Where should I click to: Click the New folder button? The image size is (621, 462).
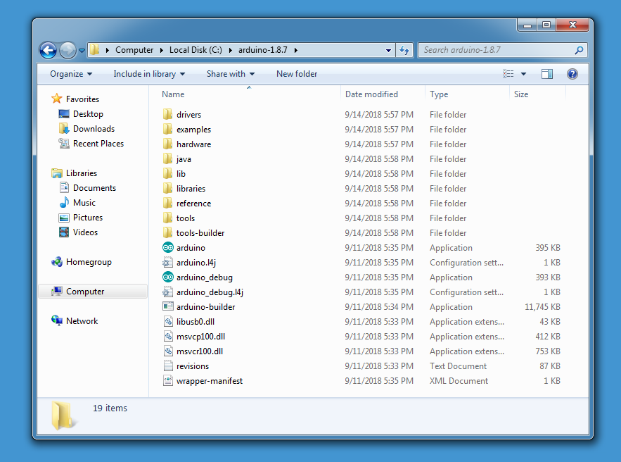[x=297, y=74]
